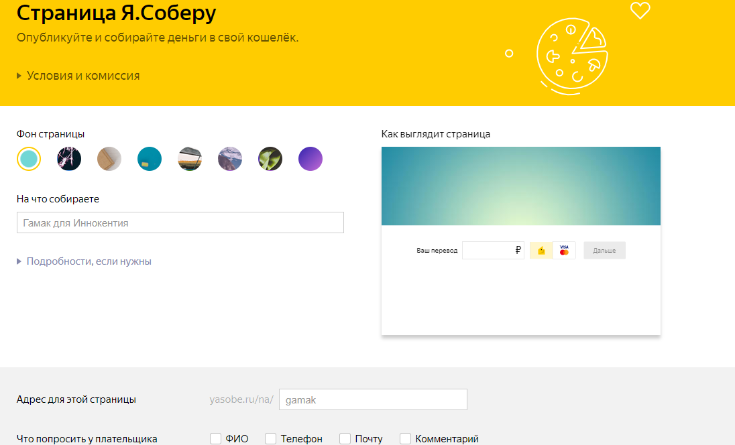Check the ФИО checkbox
This screenshot has height=445, width=735.
coord(216,438)
